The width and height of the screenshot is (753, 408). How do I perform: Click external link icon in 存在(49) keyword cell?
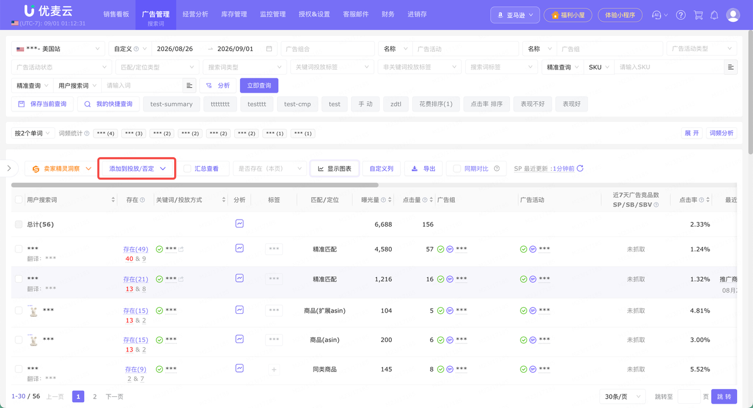181,249
